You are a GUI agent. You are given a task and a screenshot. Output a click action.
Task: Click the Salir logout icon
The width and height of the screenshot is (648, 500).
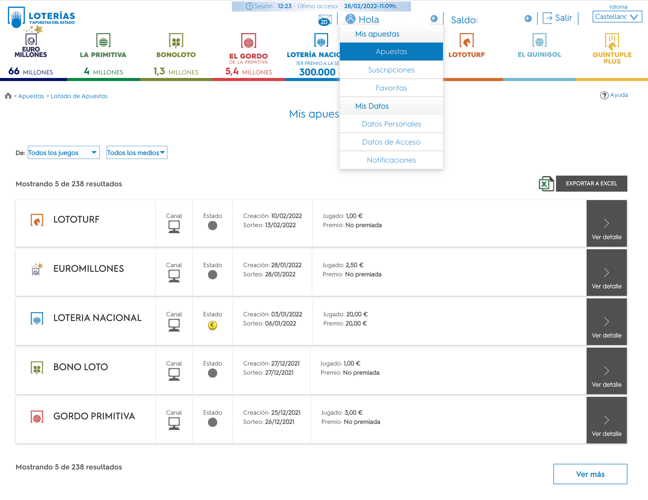pyautogui.click(x=547, y=18)
